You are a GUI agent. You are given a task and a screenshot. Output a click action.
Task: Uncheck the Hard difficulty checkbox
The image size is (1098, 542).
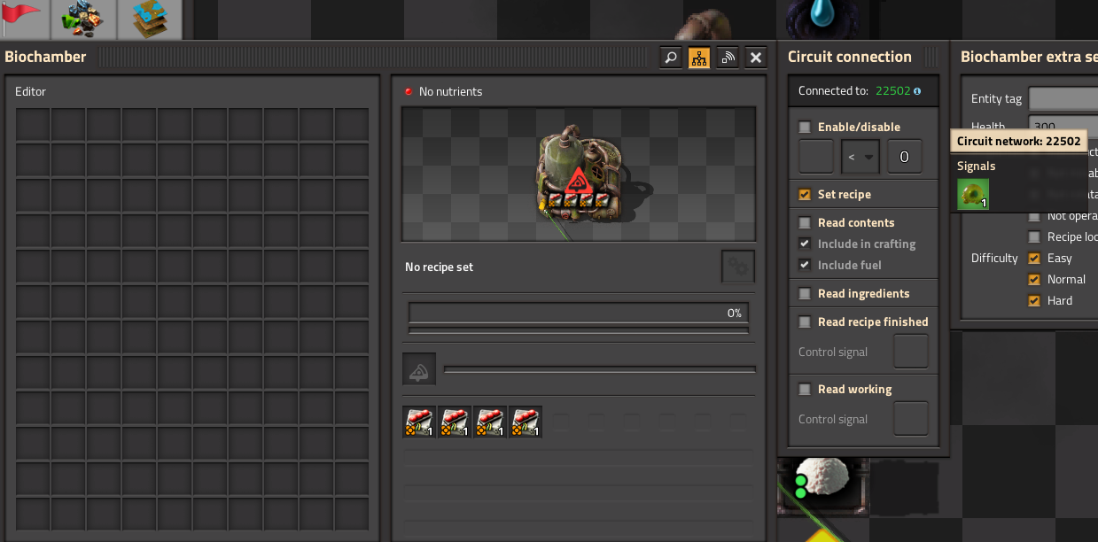tap(1034, 300)
